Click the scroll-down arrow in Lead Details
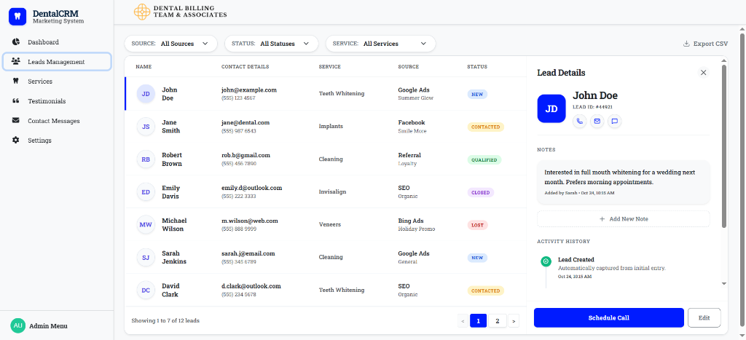Screen dimensions: 746x340 (x=724, y=283)
